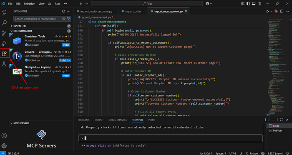
Task: Toggle the secondary side bar
Action: pos(259,4)
